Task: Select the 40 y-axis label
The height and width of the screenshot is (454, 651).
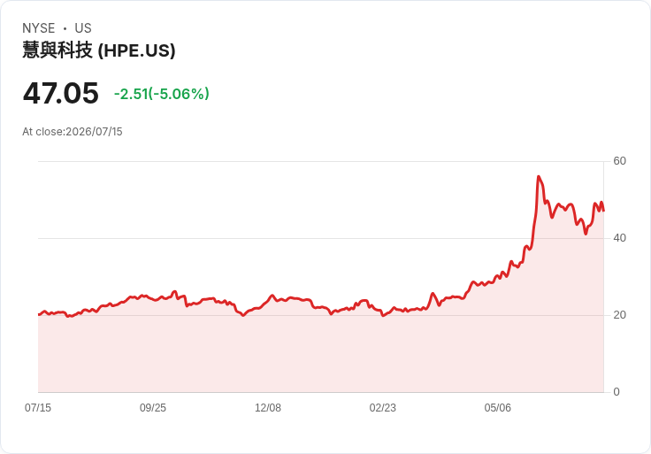Action: [619, 238]
